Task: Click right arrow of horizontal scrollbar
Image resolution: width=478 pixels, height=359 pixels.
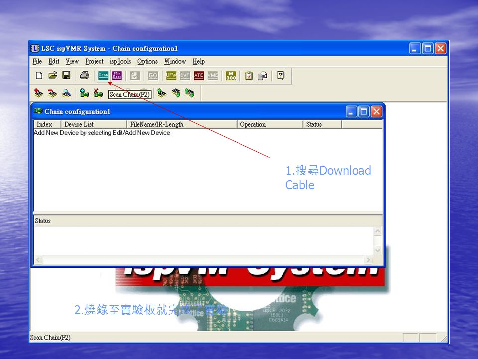Action: point(368,260)
